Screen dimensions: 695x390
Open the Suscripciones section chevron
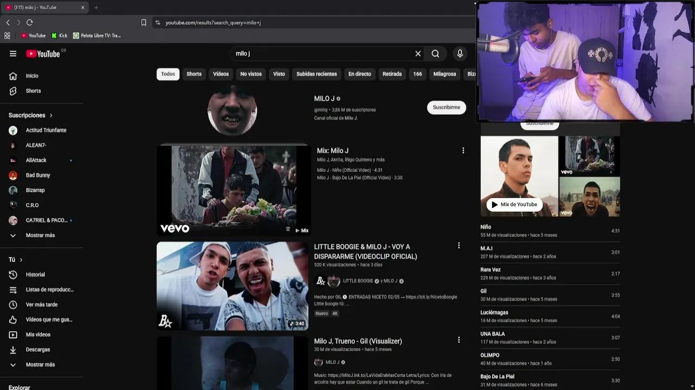(51, 115)
